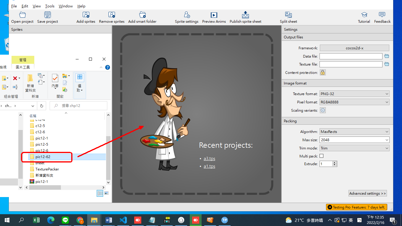Open recent project a1.tps
This screenshot has width=402, height=226.
209,166
